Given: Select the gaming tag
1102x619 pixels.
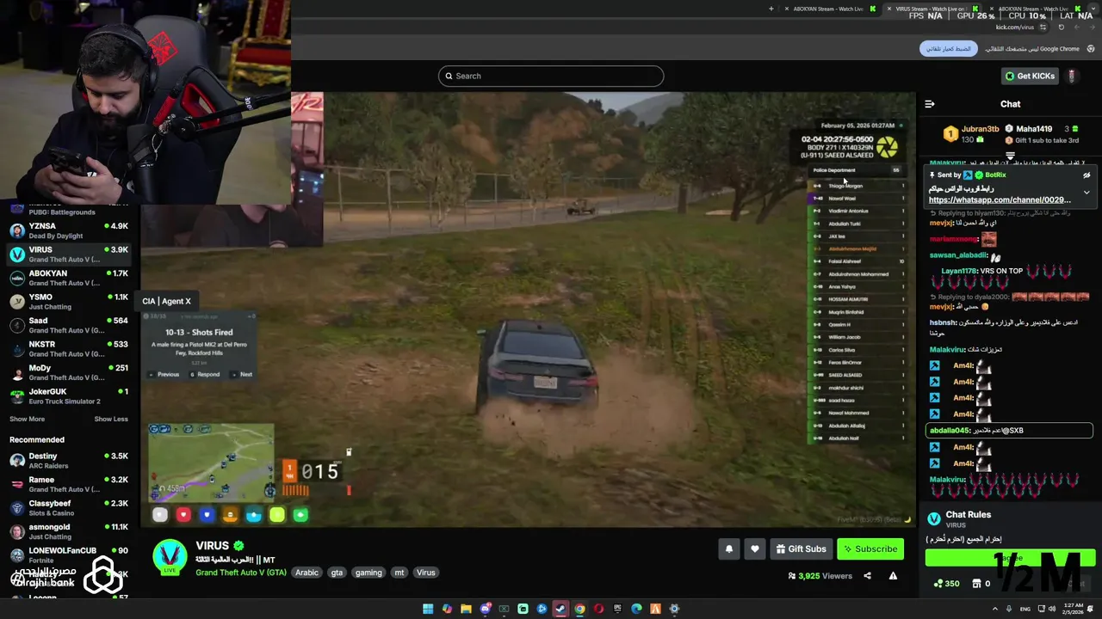Looking at the screenshot, I should [368, 573].
